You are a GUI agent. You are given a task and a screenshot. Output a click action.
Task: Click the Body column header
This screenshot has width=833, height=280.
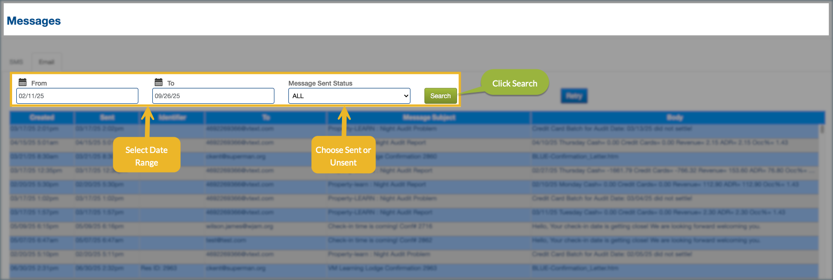click(675, 117)
